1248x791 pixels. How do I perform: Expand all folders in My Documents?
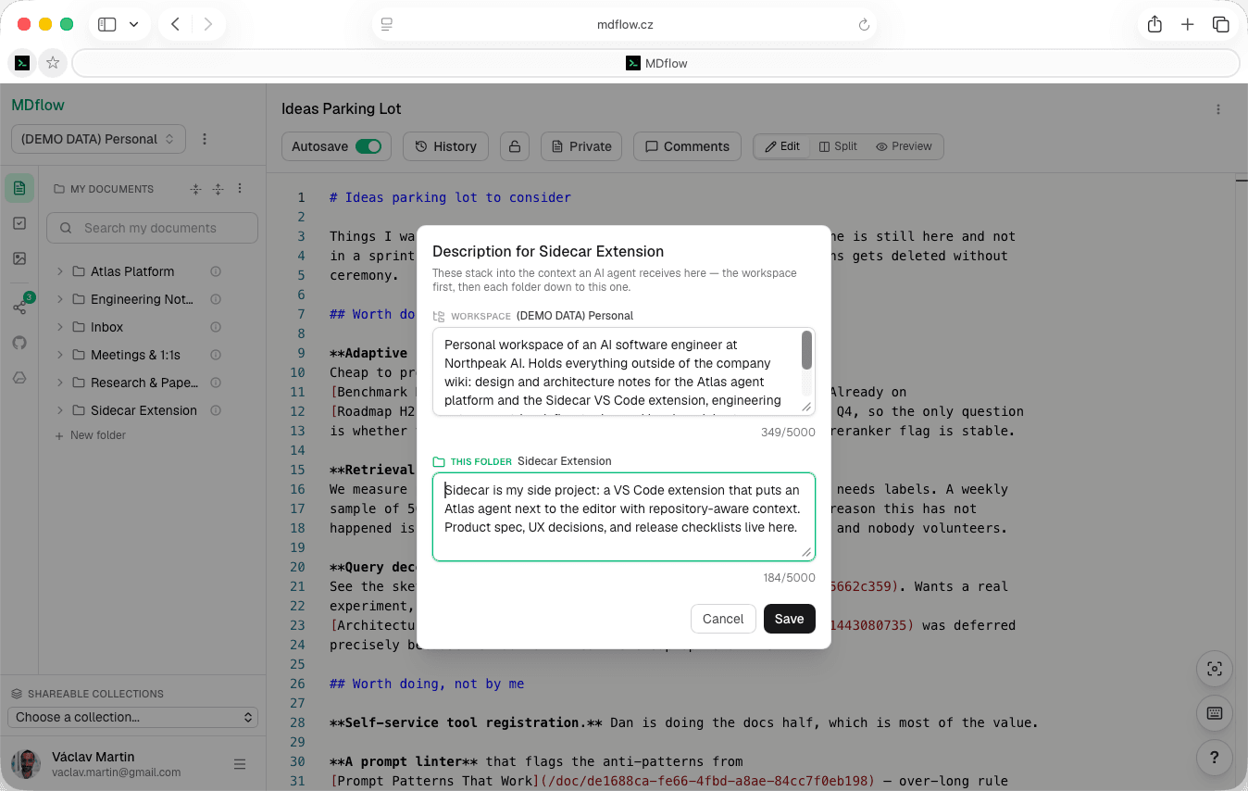click(x=218, y=189)
